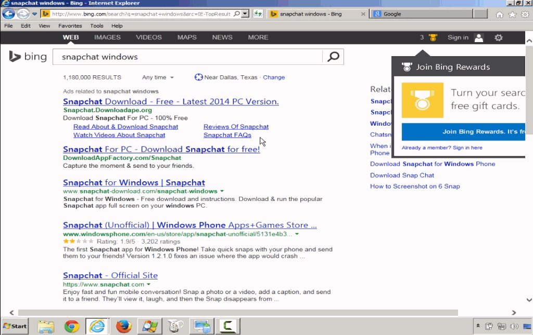
Task: Click 'Join Bing Rewards' blue button
Action: [463, 131]
